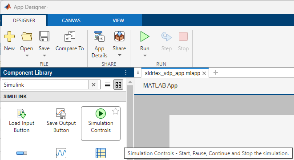
Task: Switch component library to grid view
Action: point(118,85)
